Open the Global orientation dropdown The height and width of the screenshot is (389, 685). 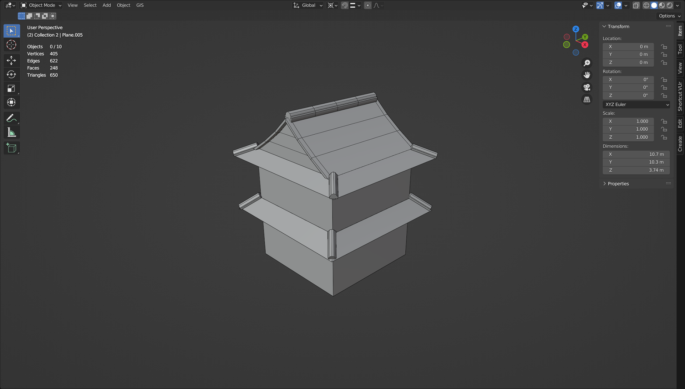click(x=308, y=5)
